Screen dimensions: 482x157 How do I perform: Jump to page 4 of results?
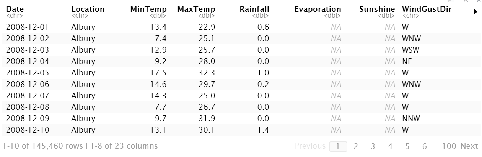[390, 146]
